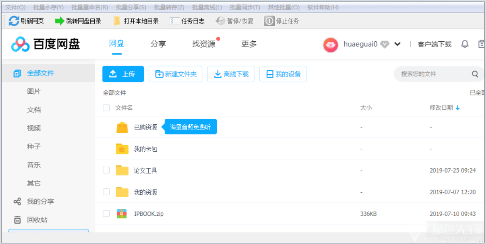Toggle the select-all 文件名 checkbox
This screenshot has width=486, height=244.
pyautogui.click(x=106, y=108)
